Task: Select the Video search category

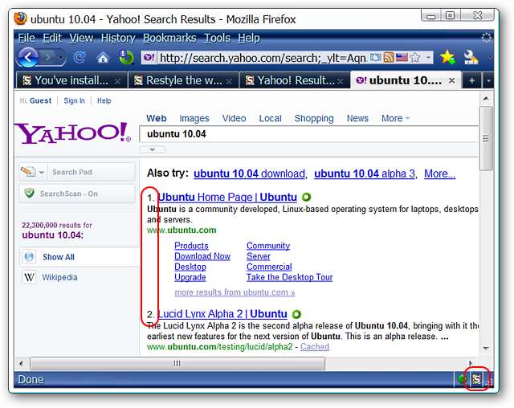Action: pyautogui.click(x=234, y=118)
